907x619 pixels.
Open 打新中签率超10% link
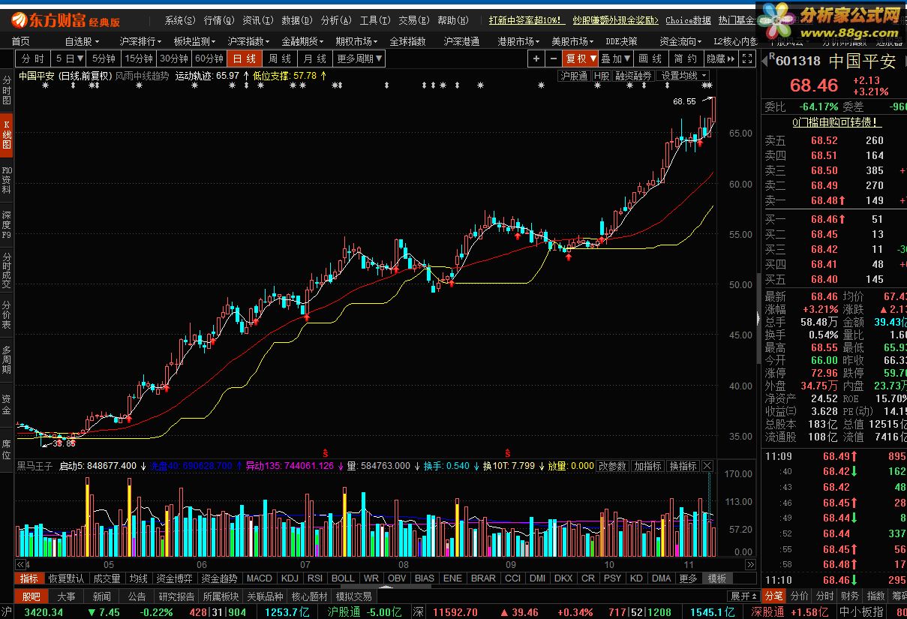[x=527, y=20]
